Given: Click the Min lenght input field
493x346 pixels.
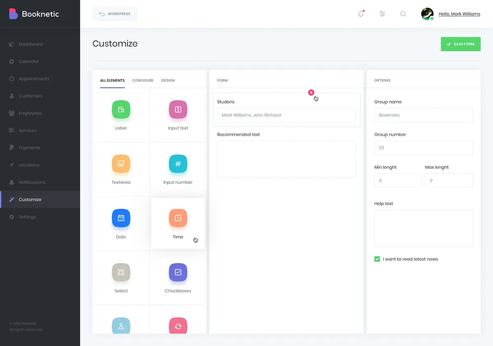Looking at the screenshot, I should (x=398, y=180).
